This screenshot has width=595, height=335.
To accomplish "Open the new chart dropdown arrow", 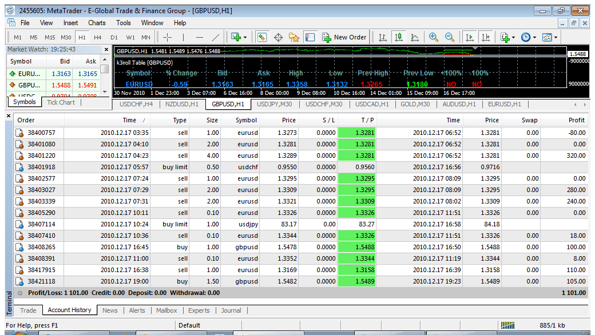I will (245, 37).
